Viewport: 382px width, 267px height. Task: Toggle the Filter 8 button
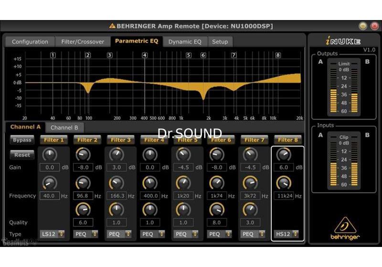click(x=288, y=140)
